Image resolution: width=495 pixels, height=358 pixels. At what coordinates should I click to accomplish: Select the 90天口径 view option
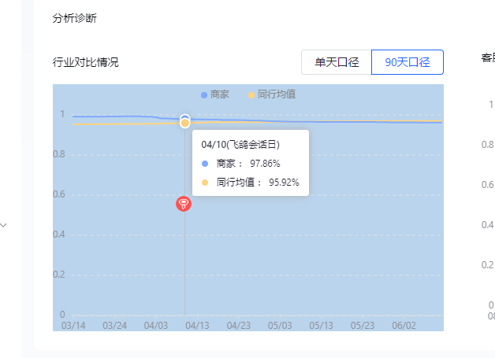tap(408, 62)
